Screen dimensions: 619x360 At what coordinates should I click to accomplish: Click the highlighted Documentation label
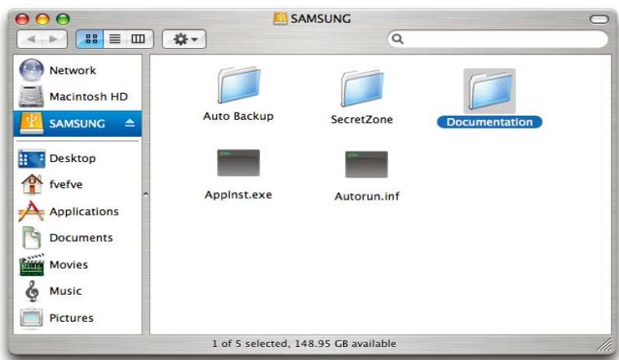coord(489,122)
